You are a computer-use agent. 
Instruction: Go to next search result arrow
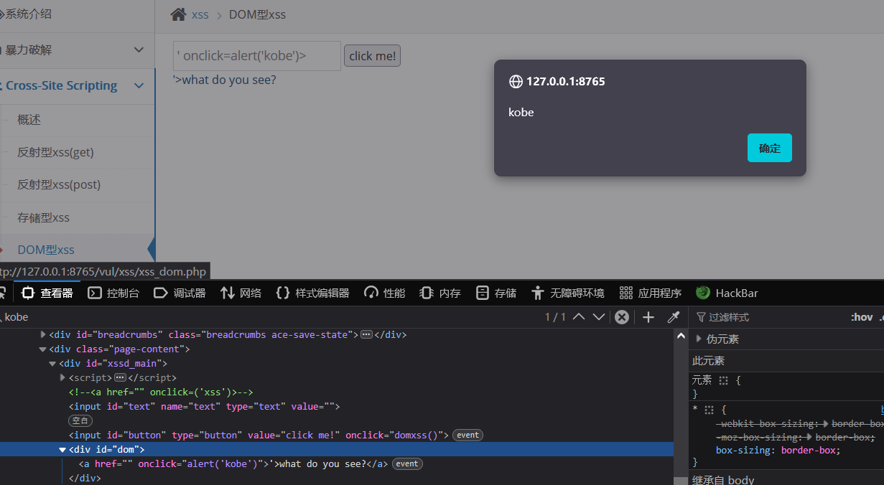[x=599, y=317]
